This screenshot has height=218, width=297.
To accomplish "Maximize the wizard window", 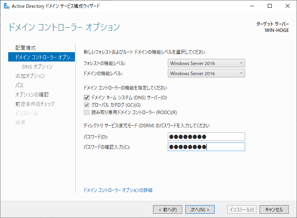I will [270, 6].
